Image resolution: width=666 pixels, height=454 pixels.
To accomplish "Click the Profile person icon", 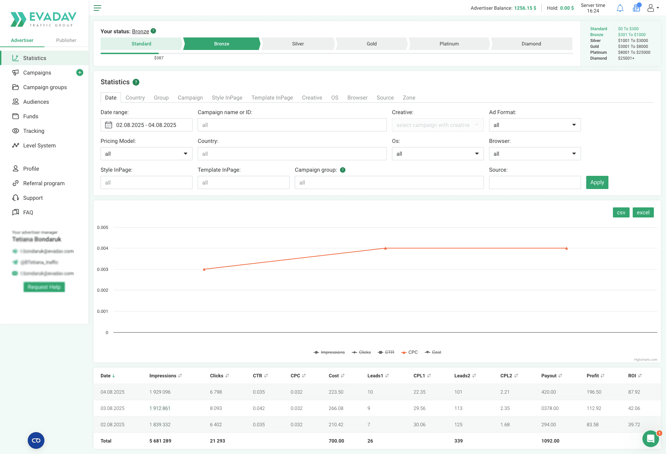I will click(x=15, y=169).
